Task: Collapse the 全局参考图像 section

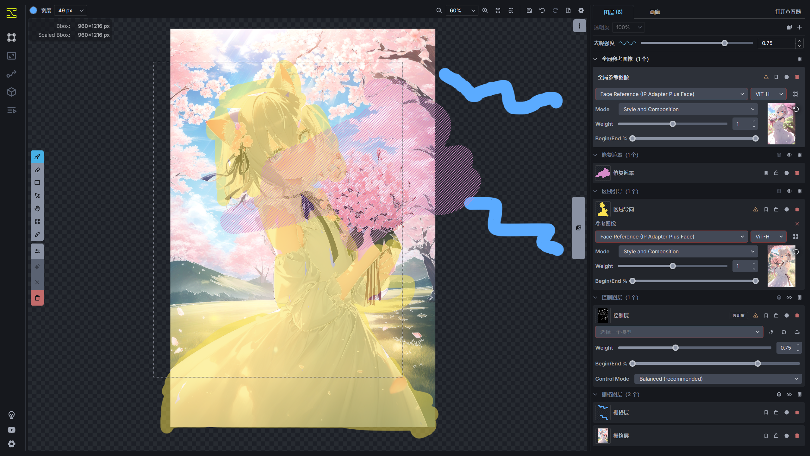Action: (x=595, y=59)
